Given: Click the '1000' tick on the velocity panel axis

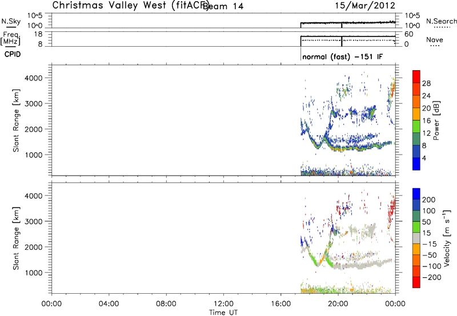Looking at the screenshot, I should tap(34, 273).
